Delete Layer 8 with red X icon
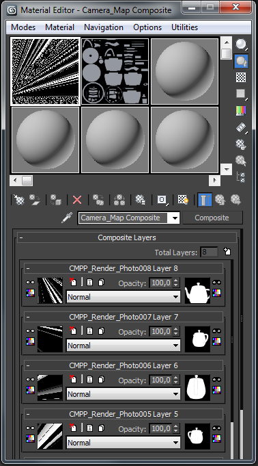The width and height of the screenshot is (258, 466). [73, 282]
